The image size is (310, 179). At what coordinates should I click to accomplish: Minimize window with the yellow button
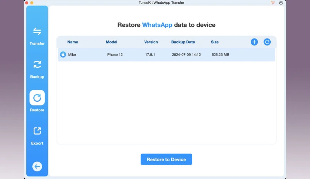pyautogui.click(x=32, y=3)
